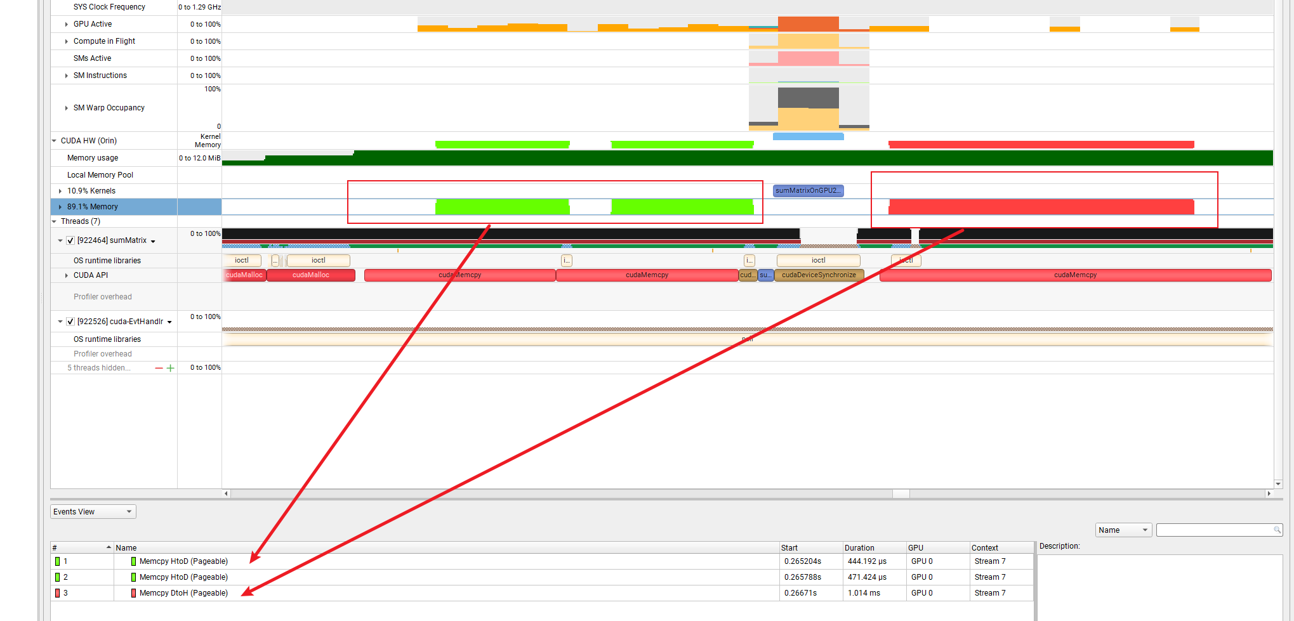
Task: Click inside the events search input field
Action: pos(1213,530)
